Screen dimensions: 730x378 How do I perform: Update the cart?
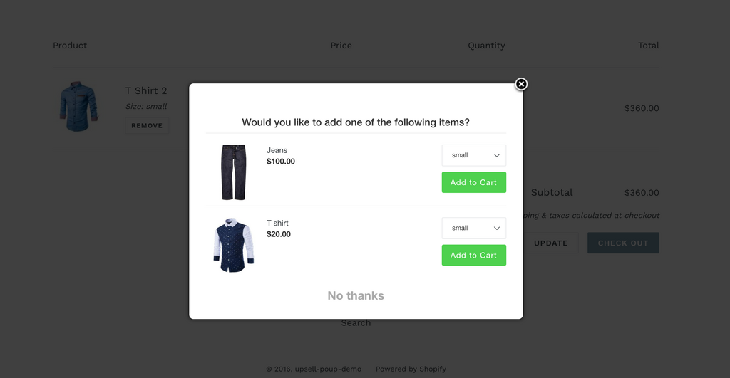551,243
